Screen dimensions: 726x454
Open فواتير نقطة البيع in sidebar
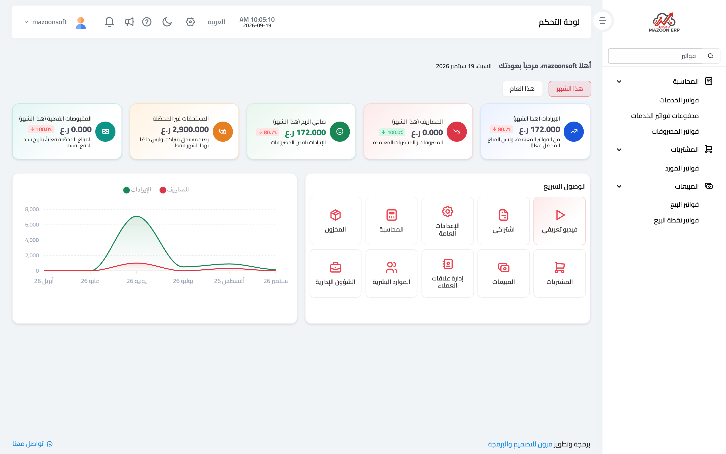(x=676, y=220)
